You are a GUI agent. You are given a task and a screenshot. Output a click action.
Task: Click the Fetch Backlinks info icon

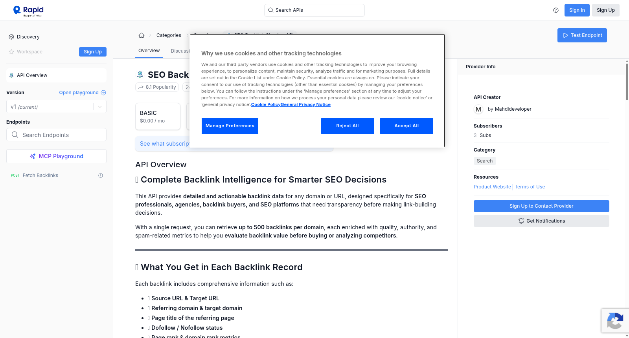click(101, 175)
